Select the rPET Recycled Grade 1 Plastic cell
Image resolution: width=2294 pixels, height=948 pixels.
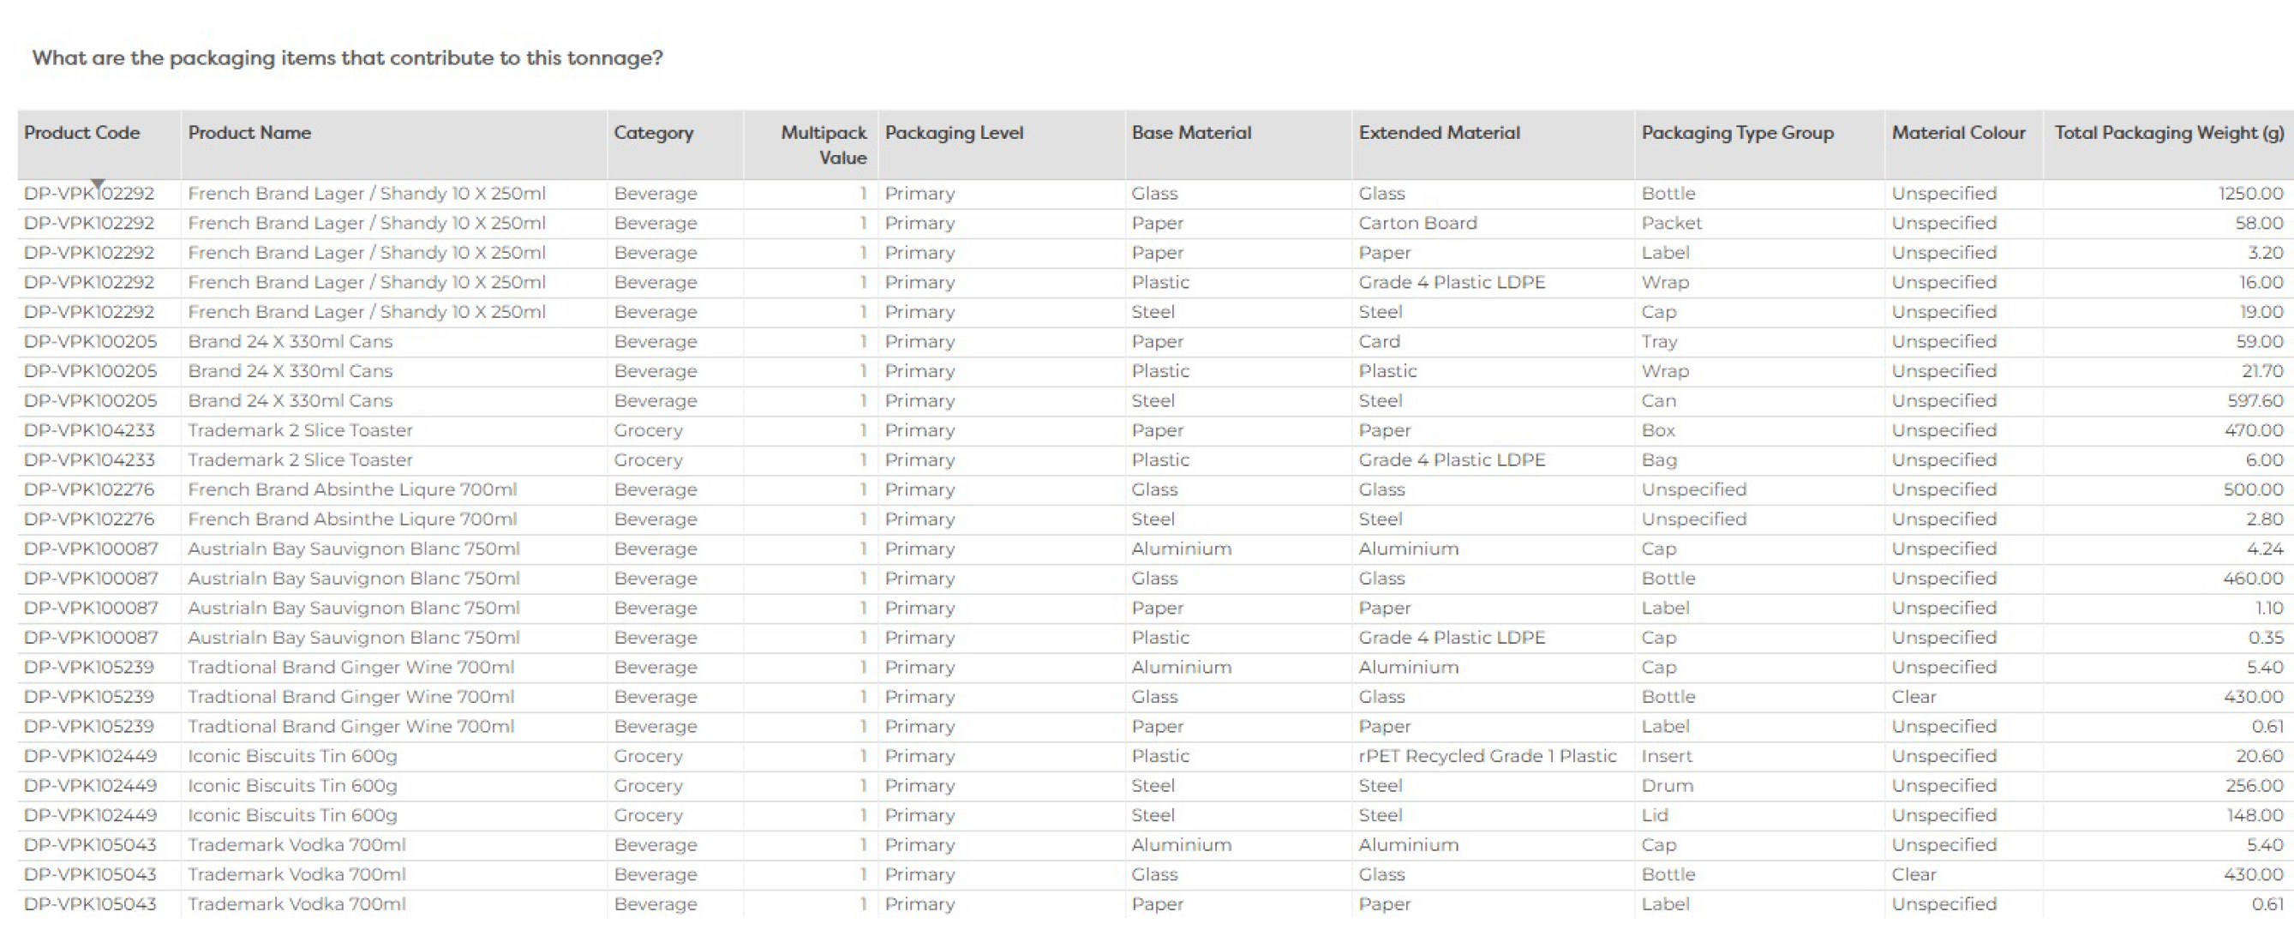click(x=1486, y=755)
